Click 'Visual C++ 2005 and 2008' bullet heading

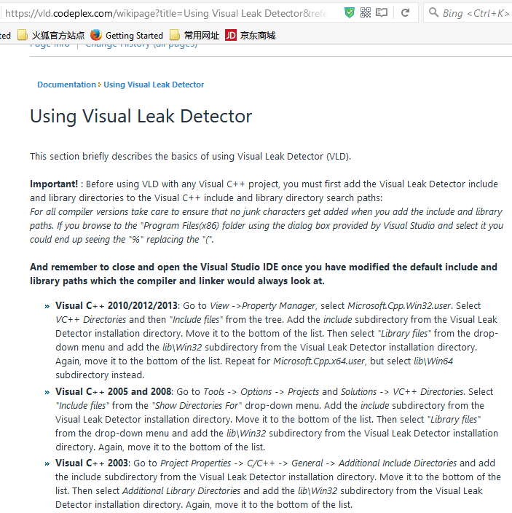[x=114, y=391]
